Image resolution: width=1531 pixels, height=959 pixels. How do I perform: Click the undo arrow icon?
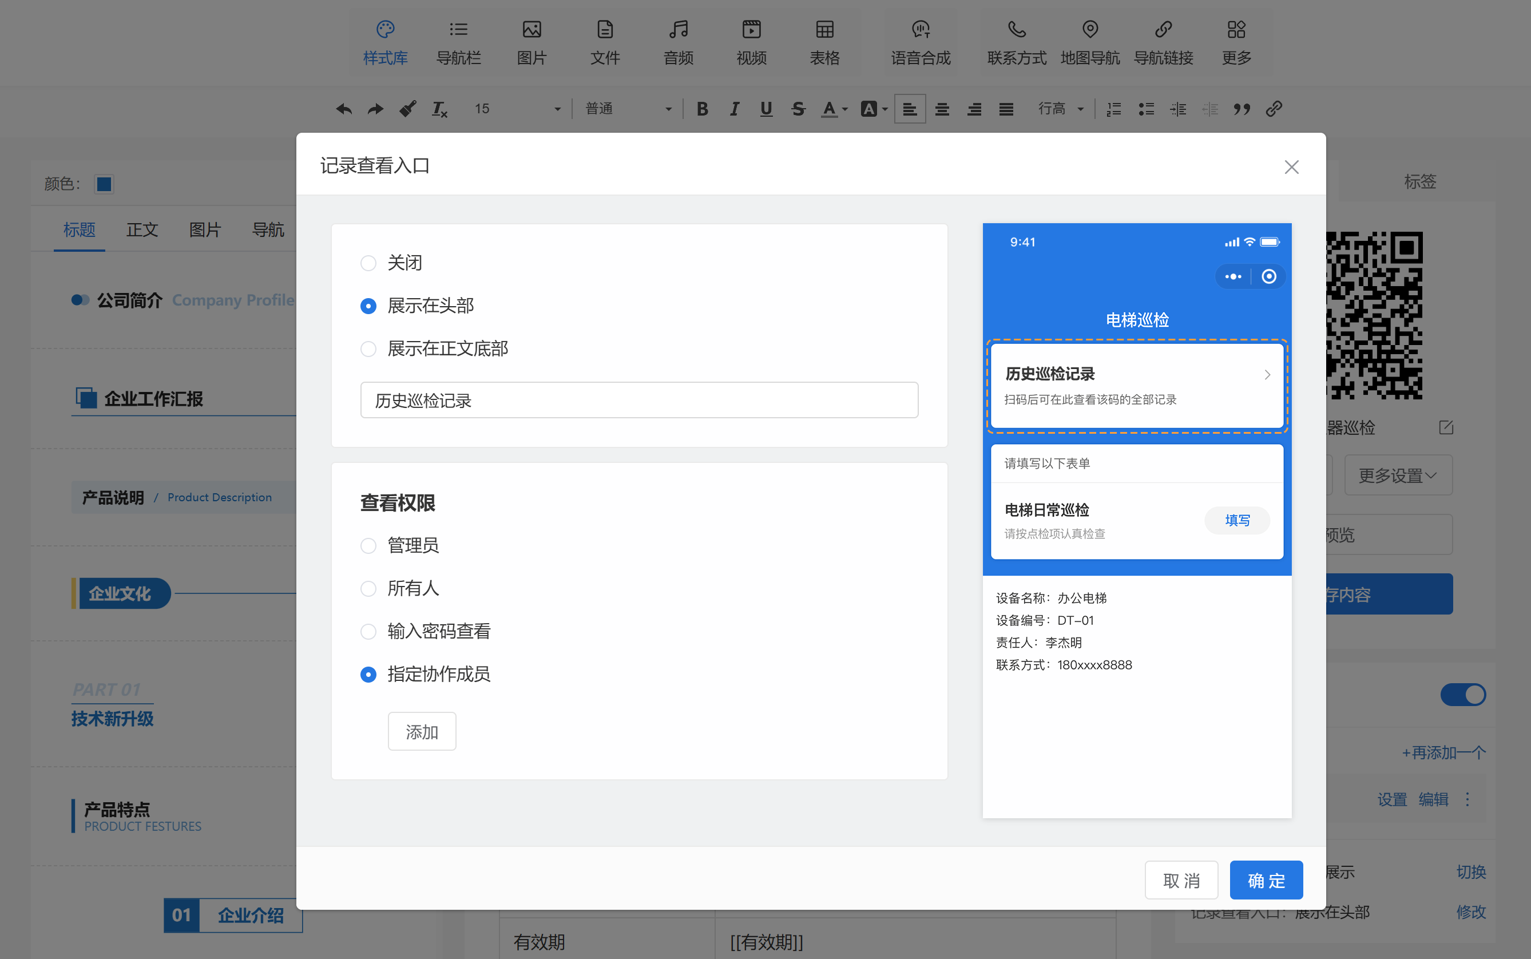[x=344, y=109]
